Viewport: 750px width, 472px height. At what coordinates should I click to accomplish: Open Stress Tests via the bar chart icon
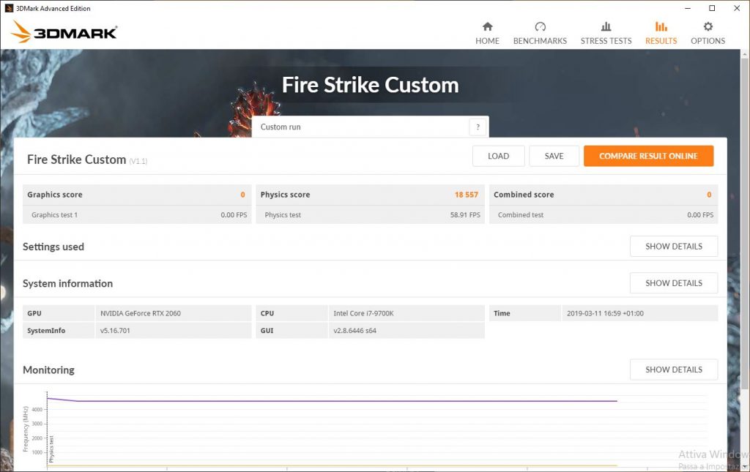coord(606,27)
